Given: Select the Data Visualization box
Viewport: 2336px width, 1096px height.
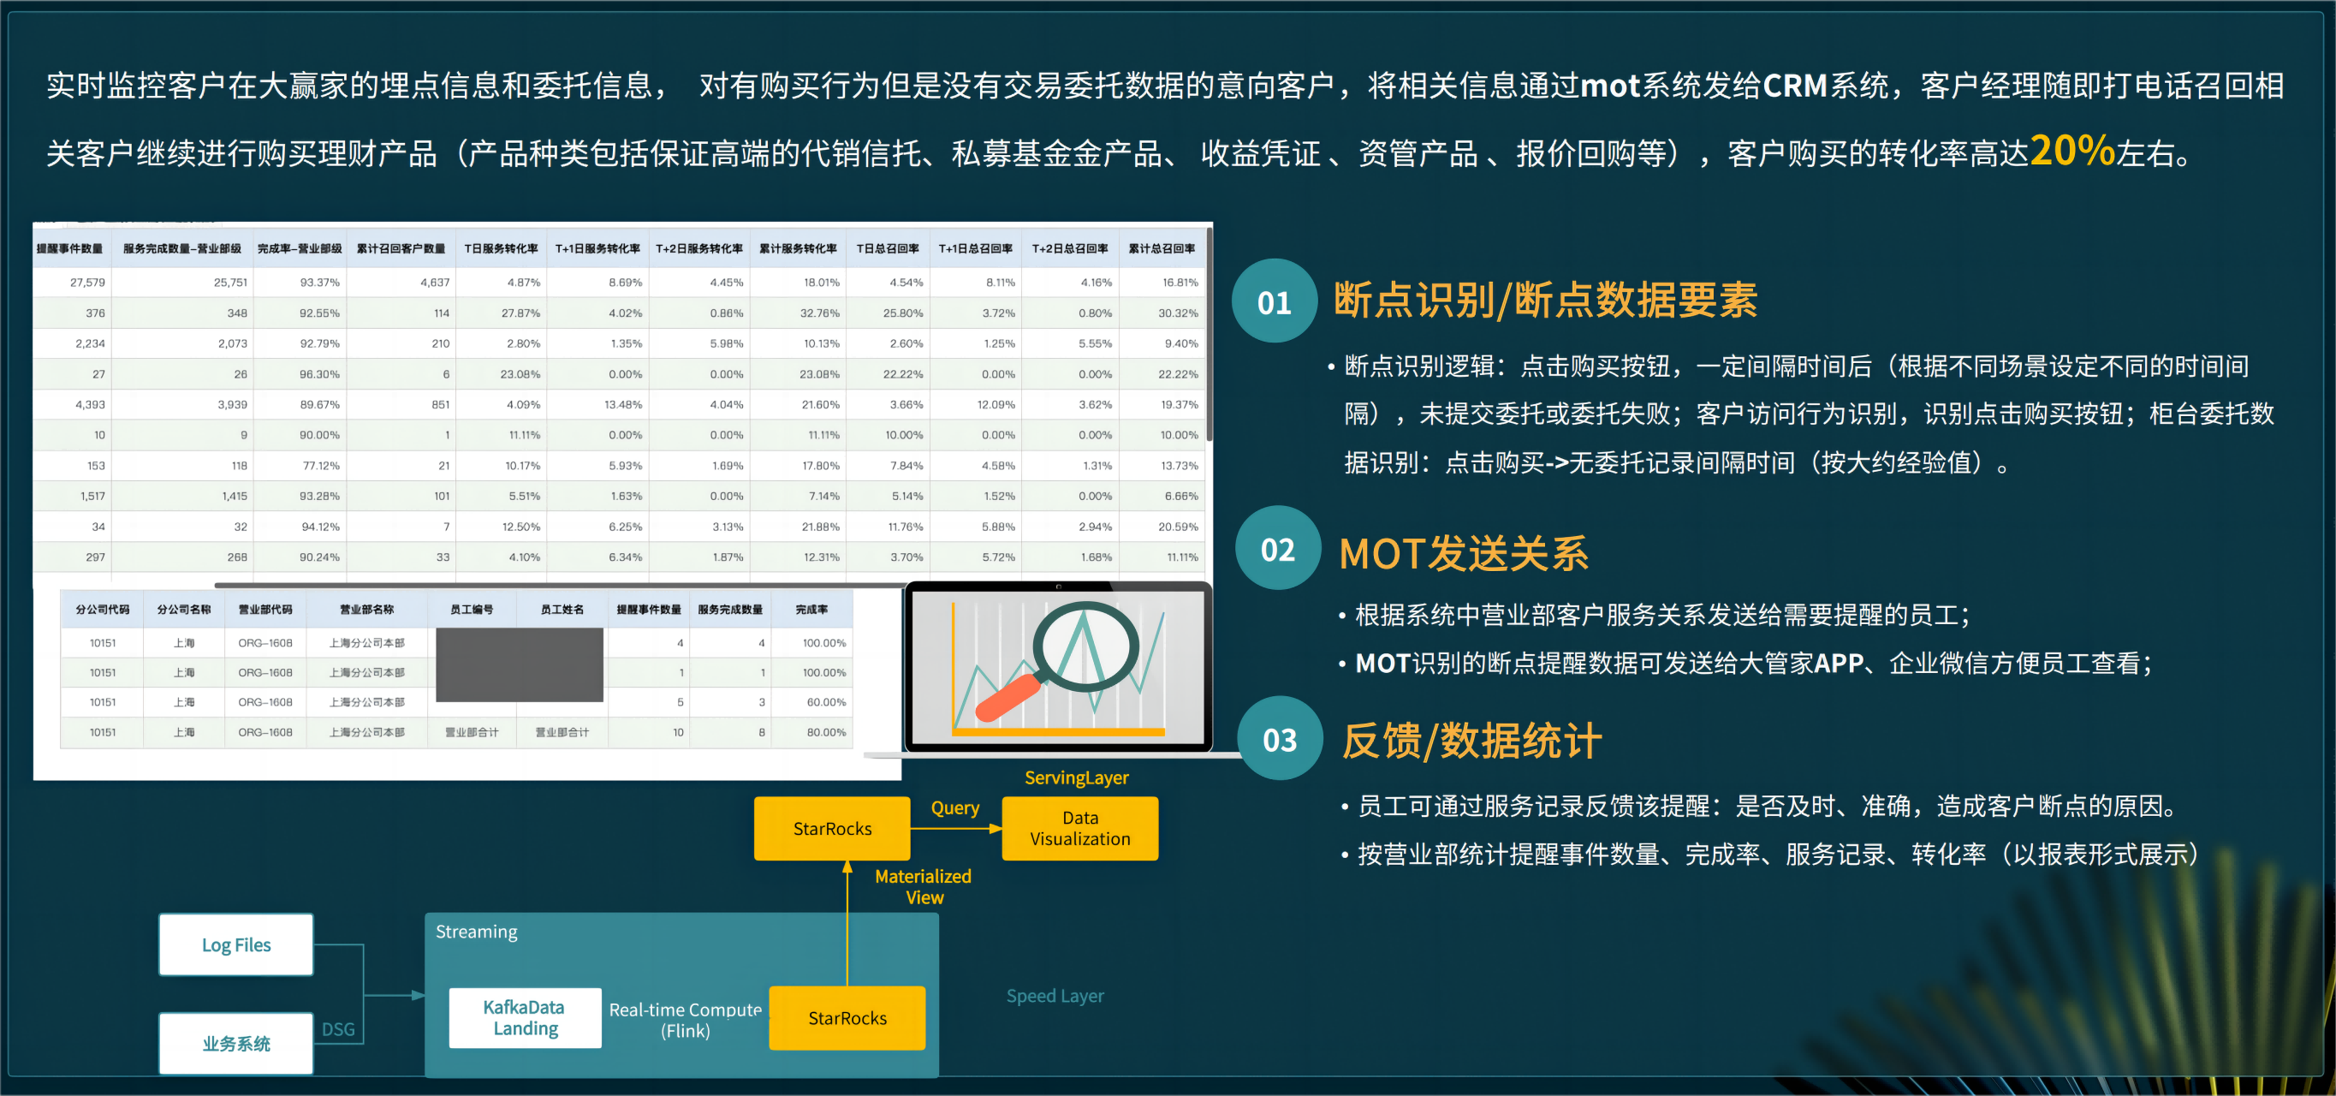Looking at the screenshot, I should pyautogui.click(x=1079, y=828).
